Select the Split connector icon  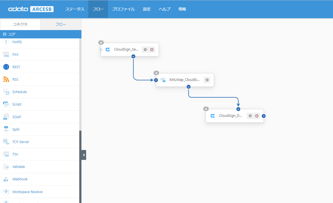coord(6,129)
